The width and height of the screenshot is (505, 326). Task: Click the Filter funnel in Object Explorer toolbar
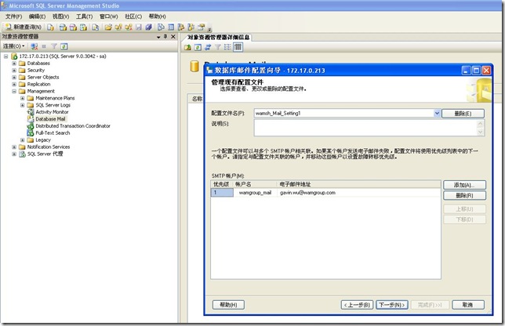54,46
